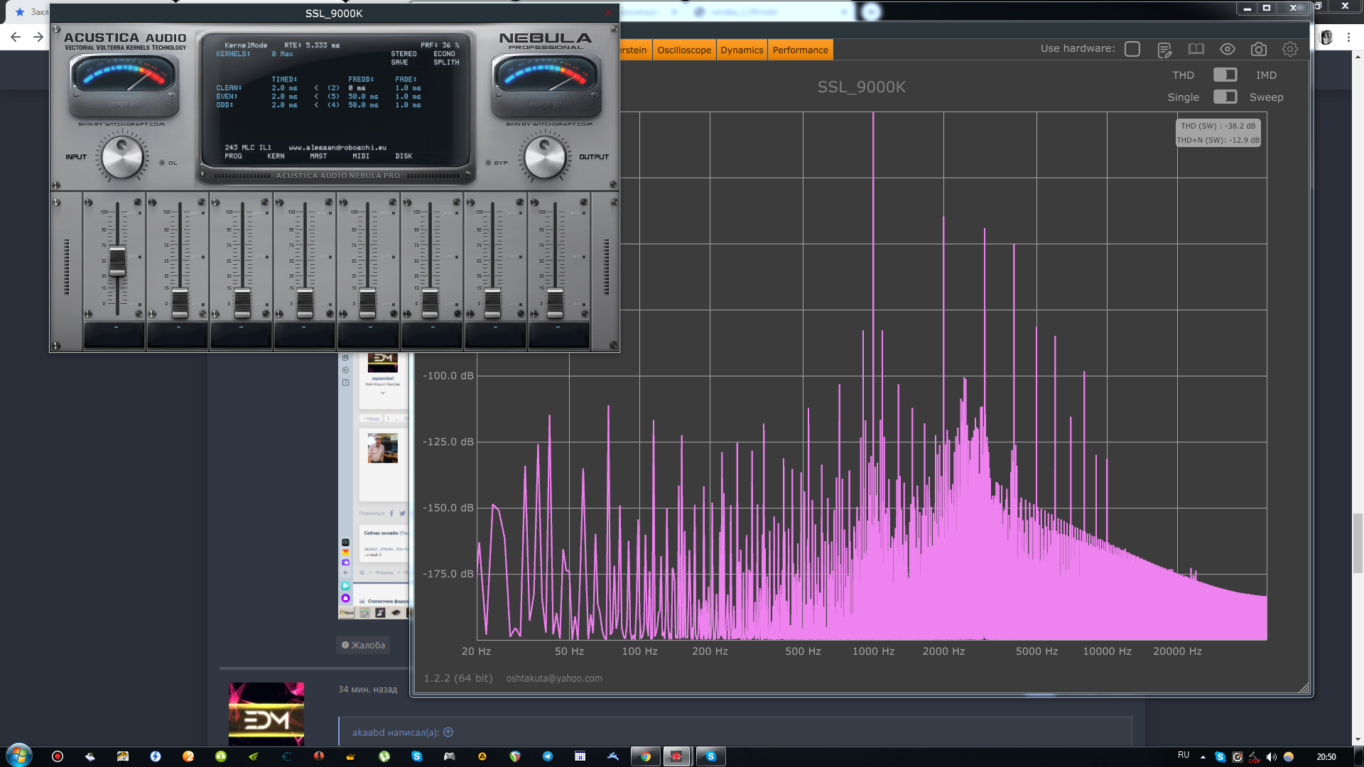Click the Output VU meter
Viewport: 1364px width, 767px height.
coord(546,84)
